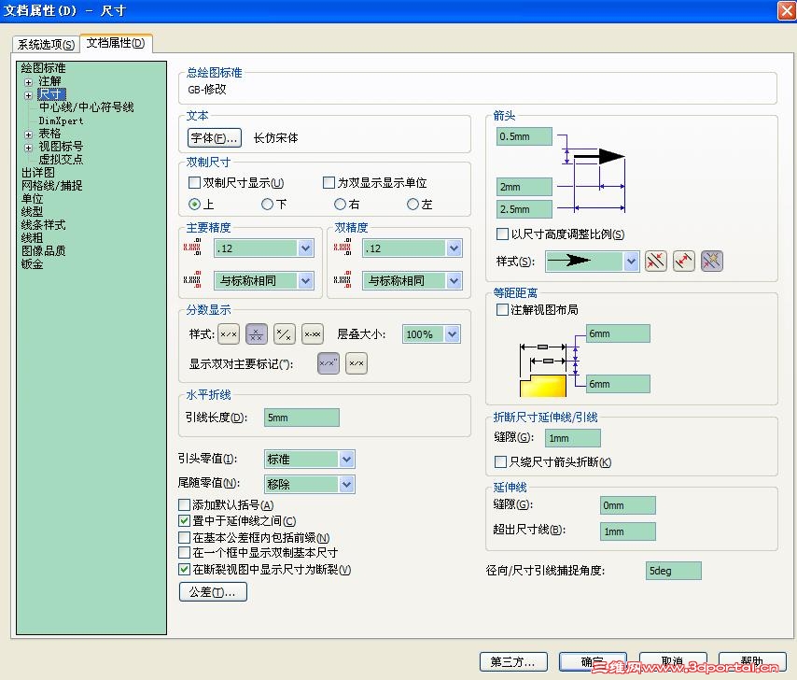
Task: Open the 字体 font dialog button
Action: point(215,138)
